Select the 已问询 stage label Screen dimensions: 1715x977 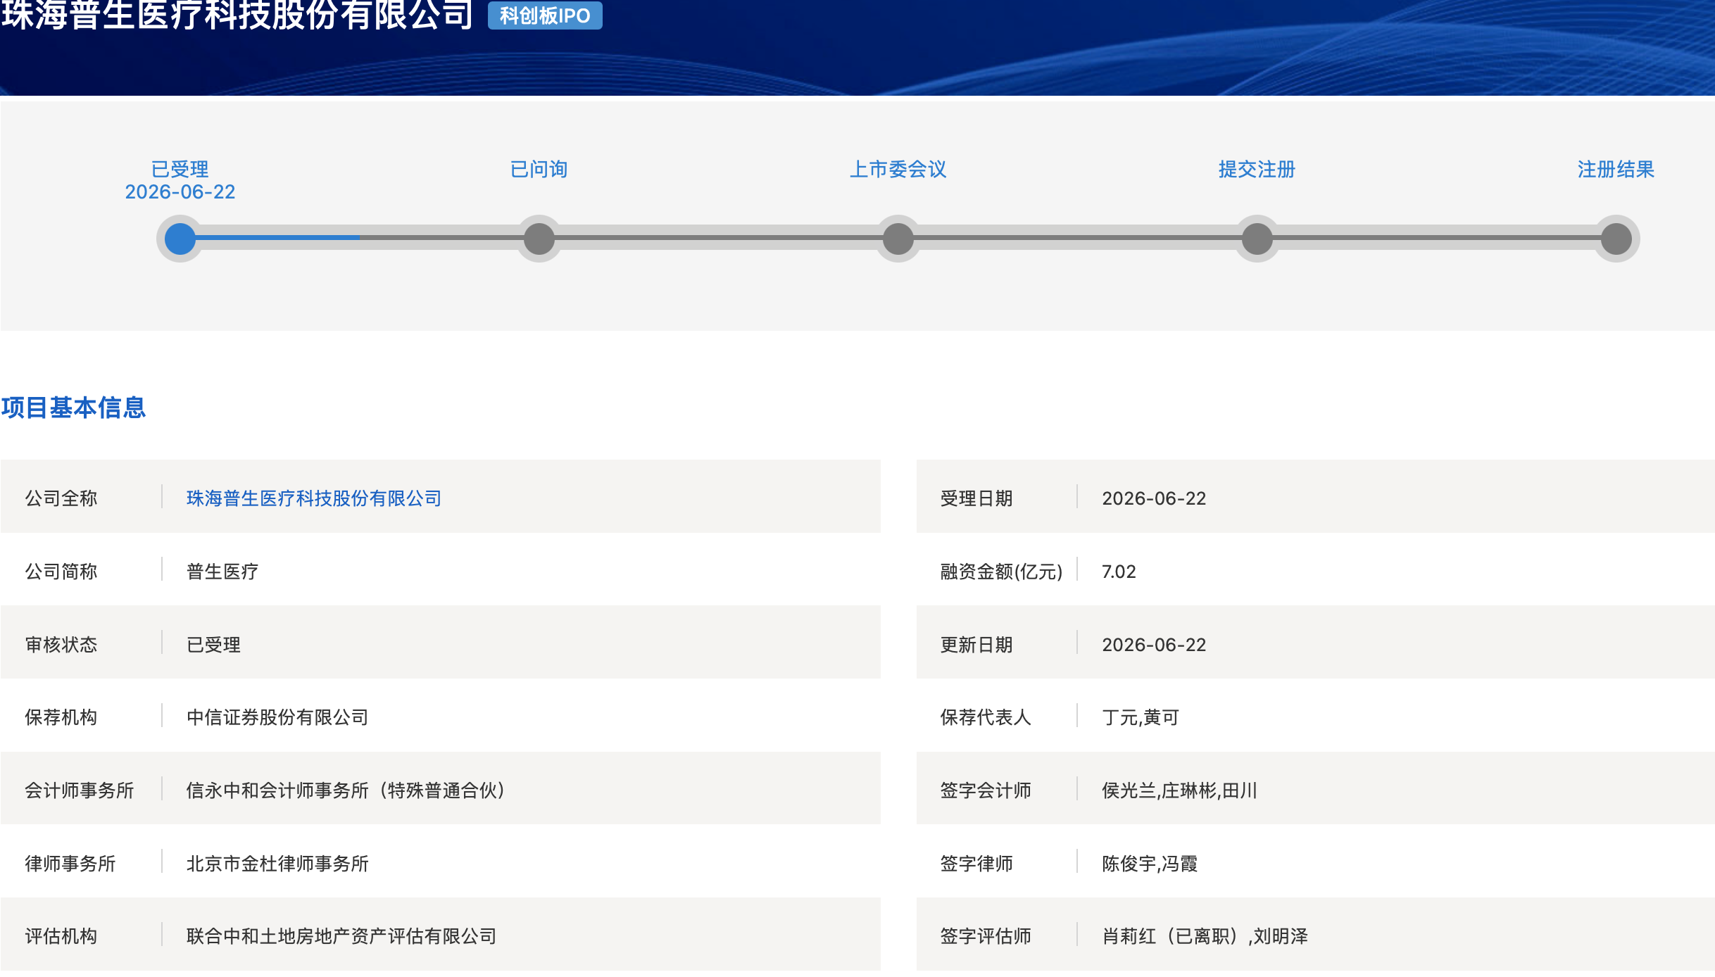point(539,169)
